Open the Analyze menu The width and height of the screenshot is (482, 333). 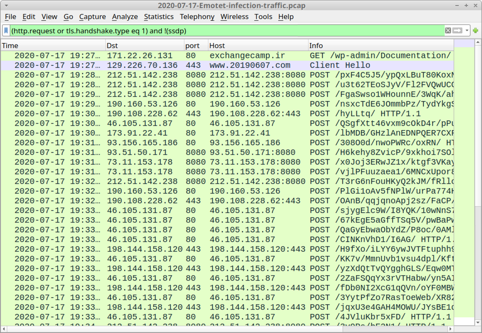[x=125, y=16]
